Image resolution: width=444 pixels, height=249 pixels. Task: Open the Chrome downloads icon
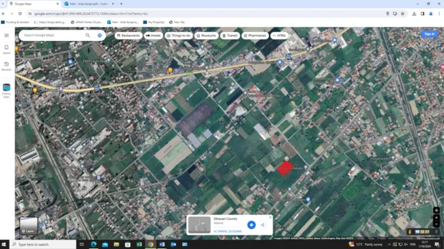tap(414, 13)
